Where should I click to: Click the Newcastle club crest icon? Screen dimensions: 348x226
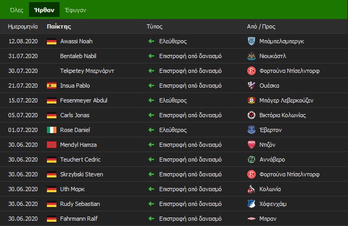[x=251, y=56]
